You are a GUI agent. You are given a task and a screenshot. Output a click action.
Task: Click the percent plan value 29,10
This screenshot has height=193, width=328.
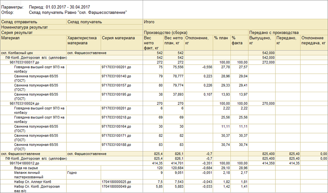pyautogui.click(x=225, y=168)
